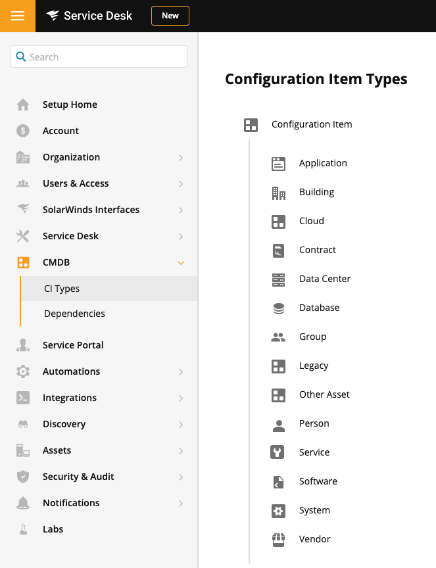The image size is (436, 568).
Task: Click the Group people icon
Action: pyautogui.click(x=278, y=337)
